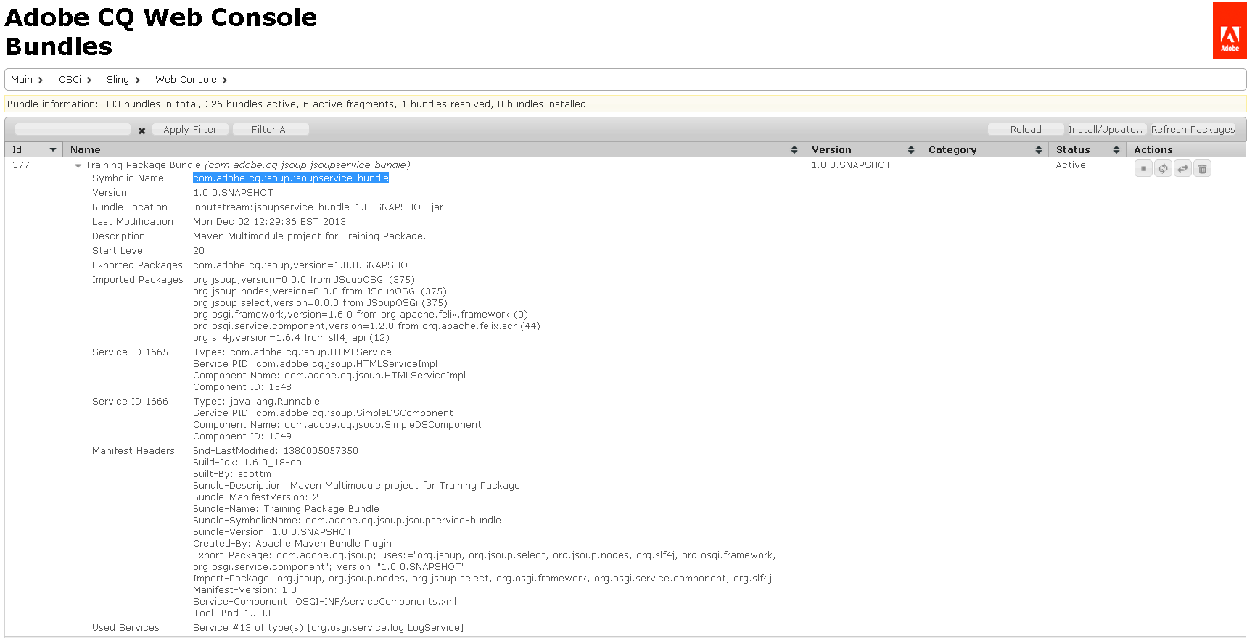
Task: Click the Service-Component header line
Action: 325,602
